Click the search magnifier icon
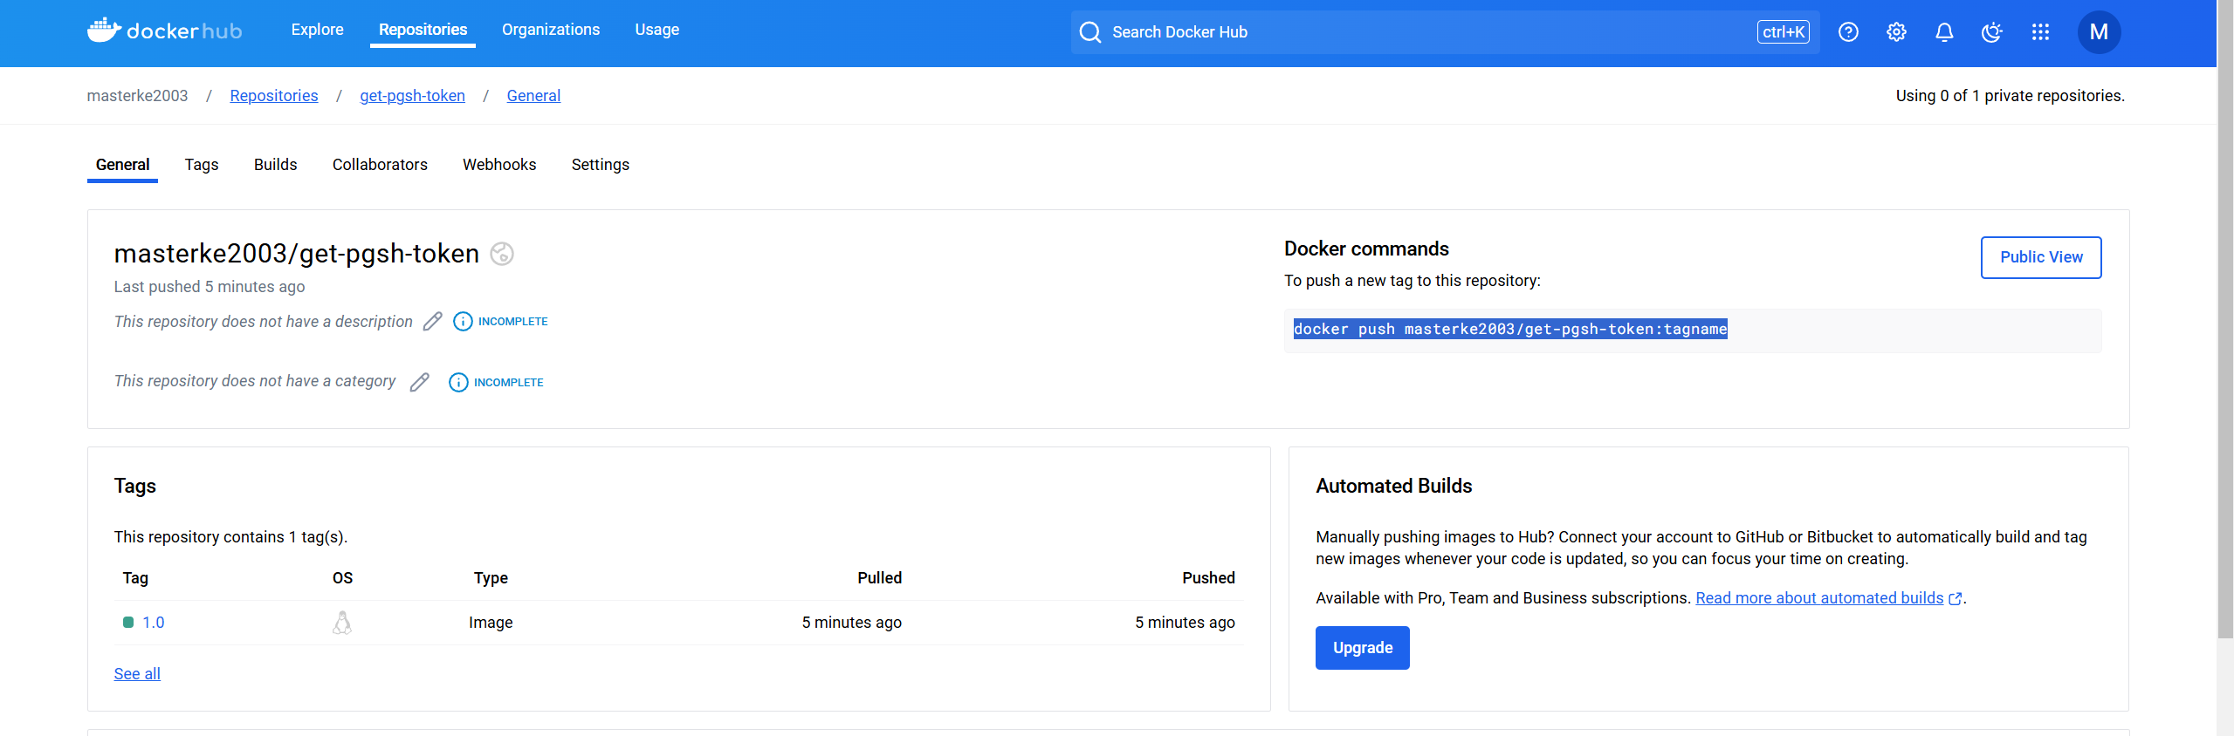Screen dimensions: 2234x736 click(x=1090, y=32)
